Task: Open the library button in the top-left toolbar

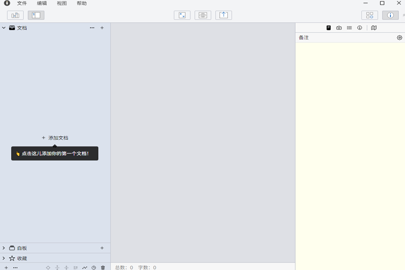Action: coord(15,15)
